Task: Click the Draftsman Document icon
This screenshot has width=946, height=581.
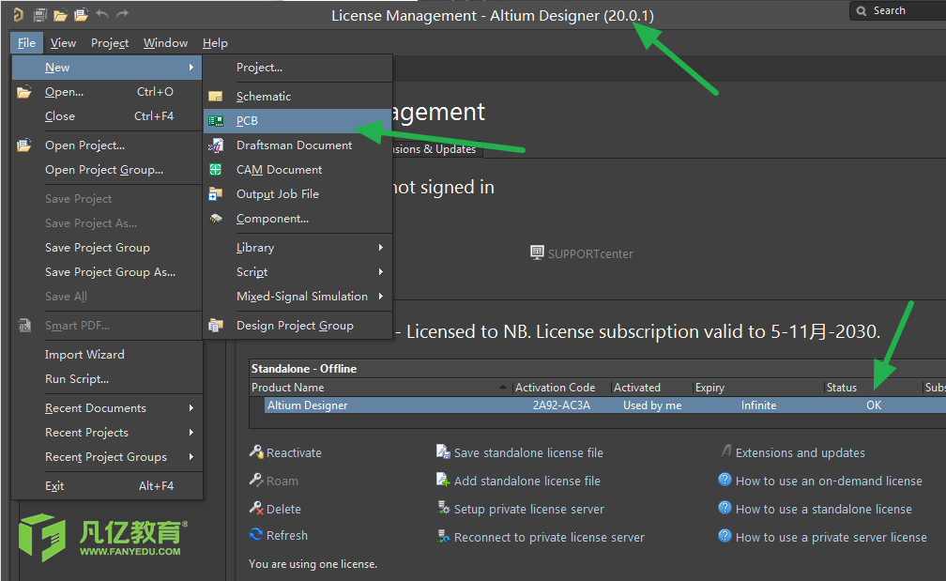Action: pyautogui.click(x=216, y=145)
